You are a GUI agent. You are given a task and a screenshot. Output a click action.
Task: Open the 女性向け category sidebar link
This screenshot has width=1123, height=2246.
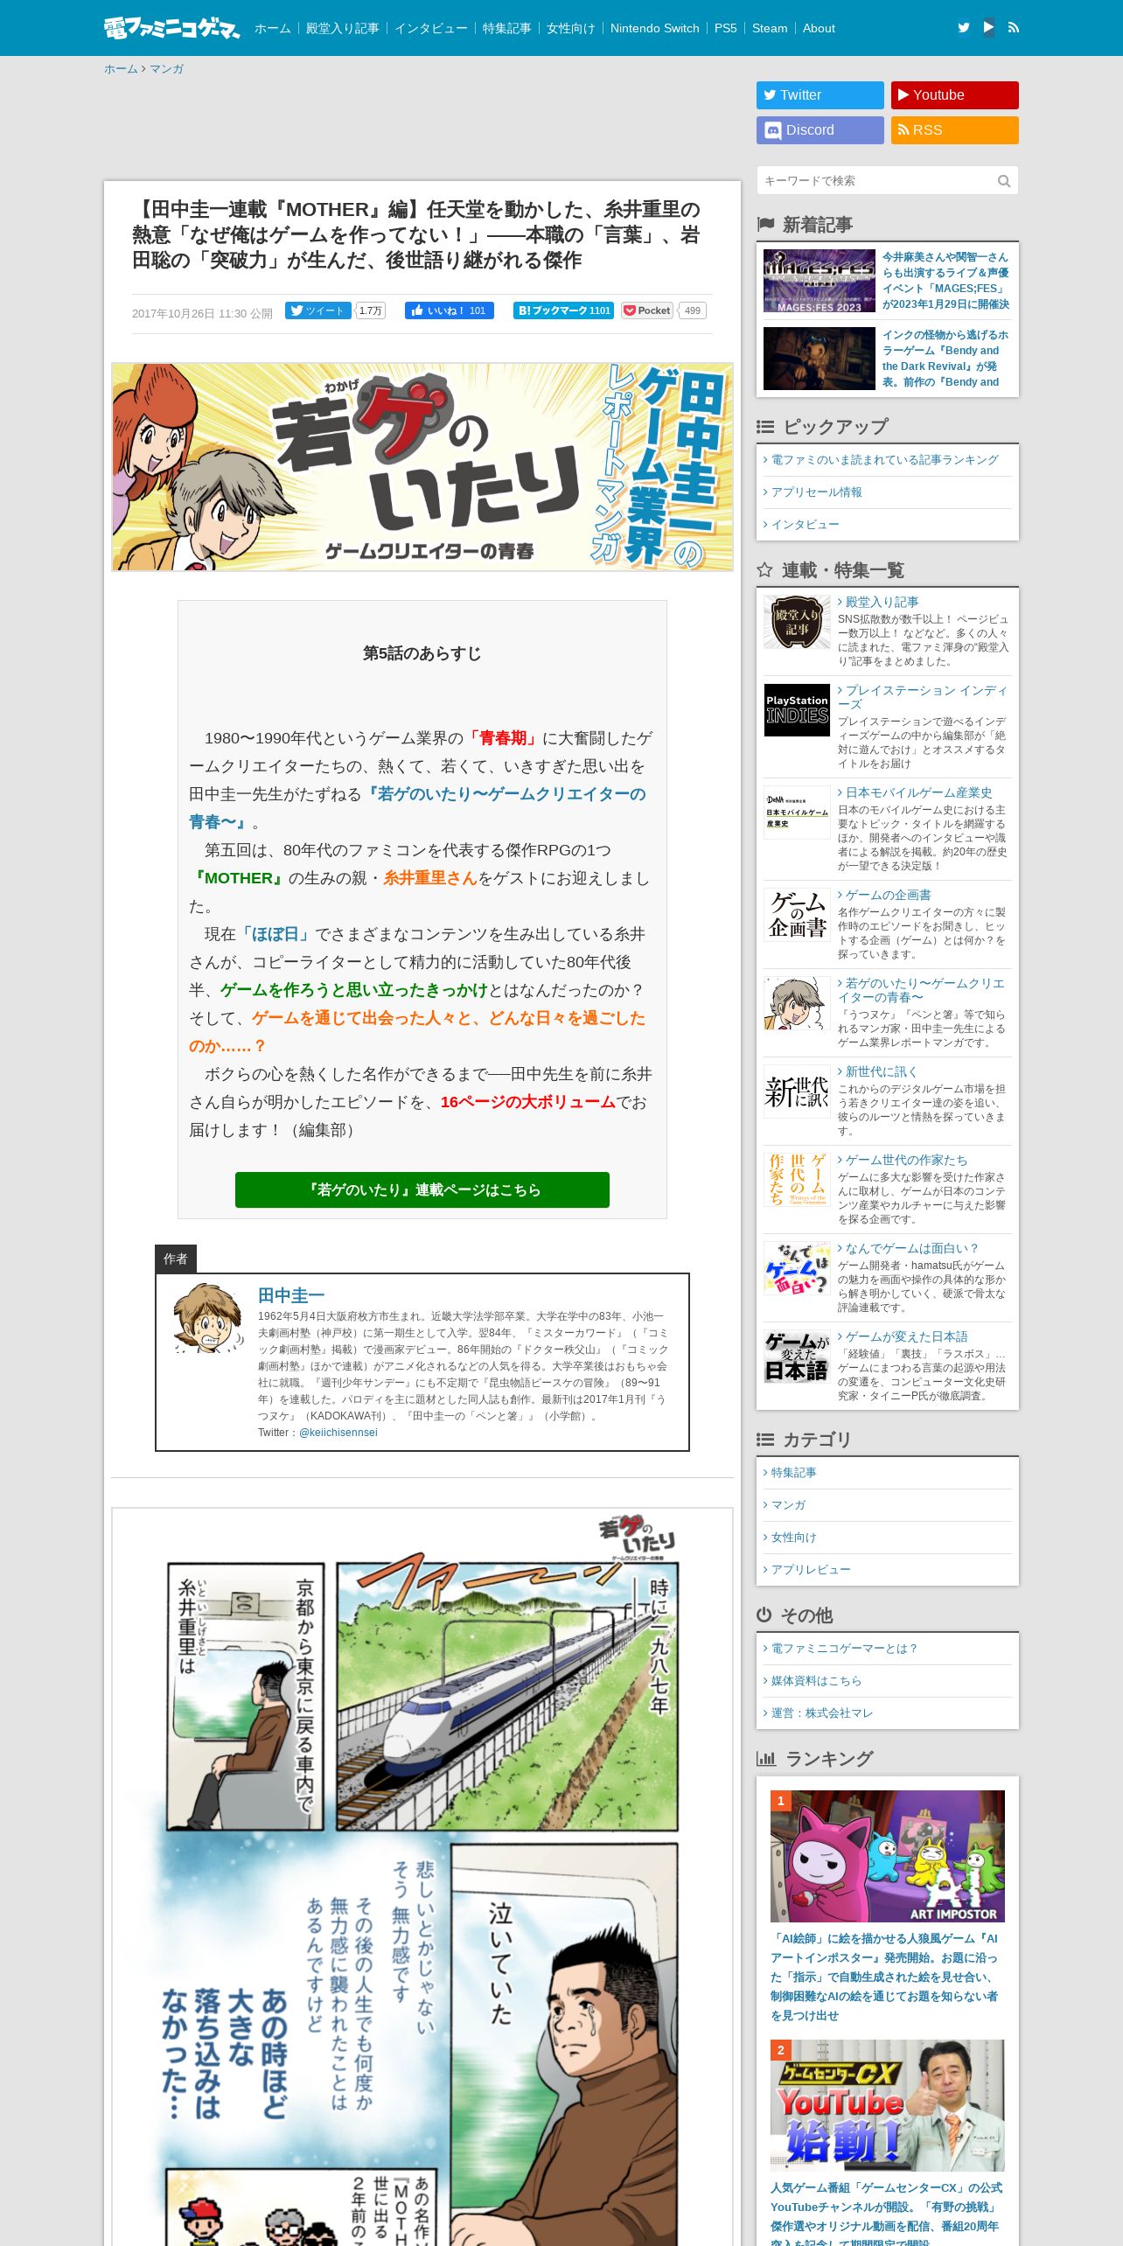tap(793, 1538)
